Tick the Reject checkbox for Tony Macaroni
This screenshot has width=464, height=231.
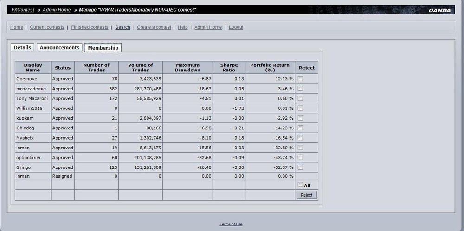pyautogui.click(x=300, y=98)
